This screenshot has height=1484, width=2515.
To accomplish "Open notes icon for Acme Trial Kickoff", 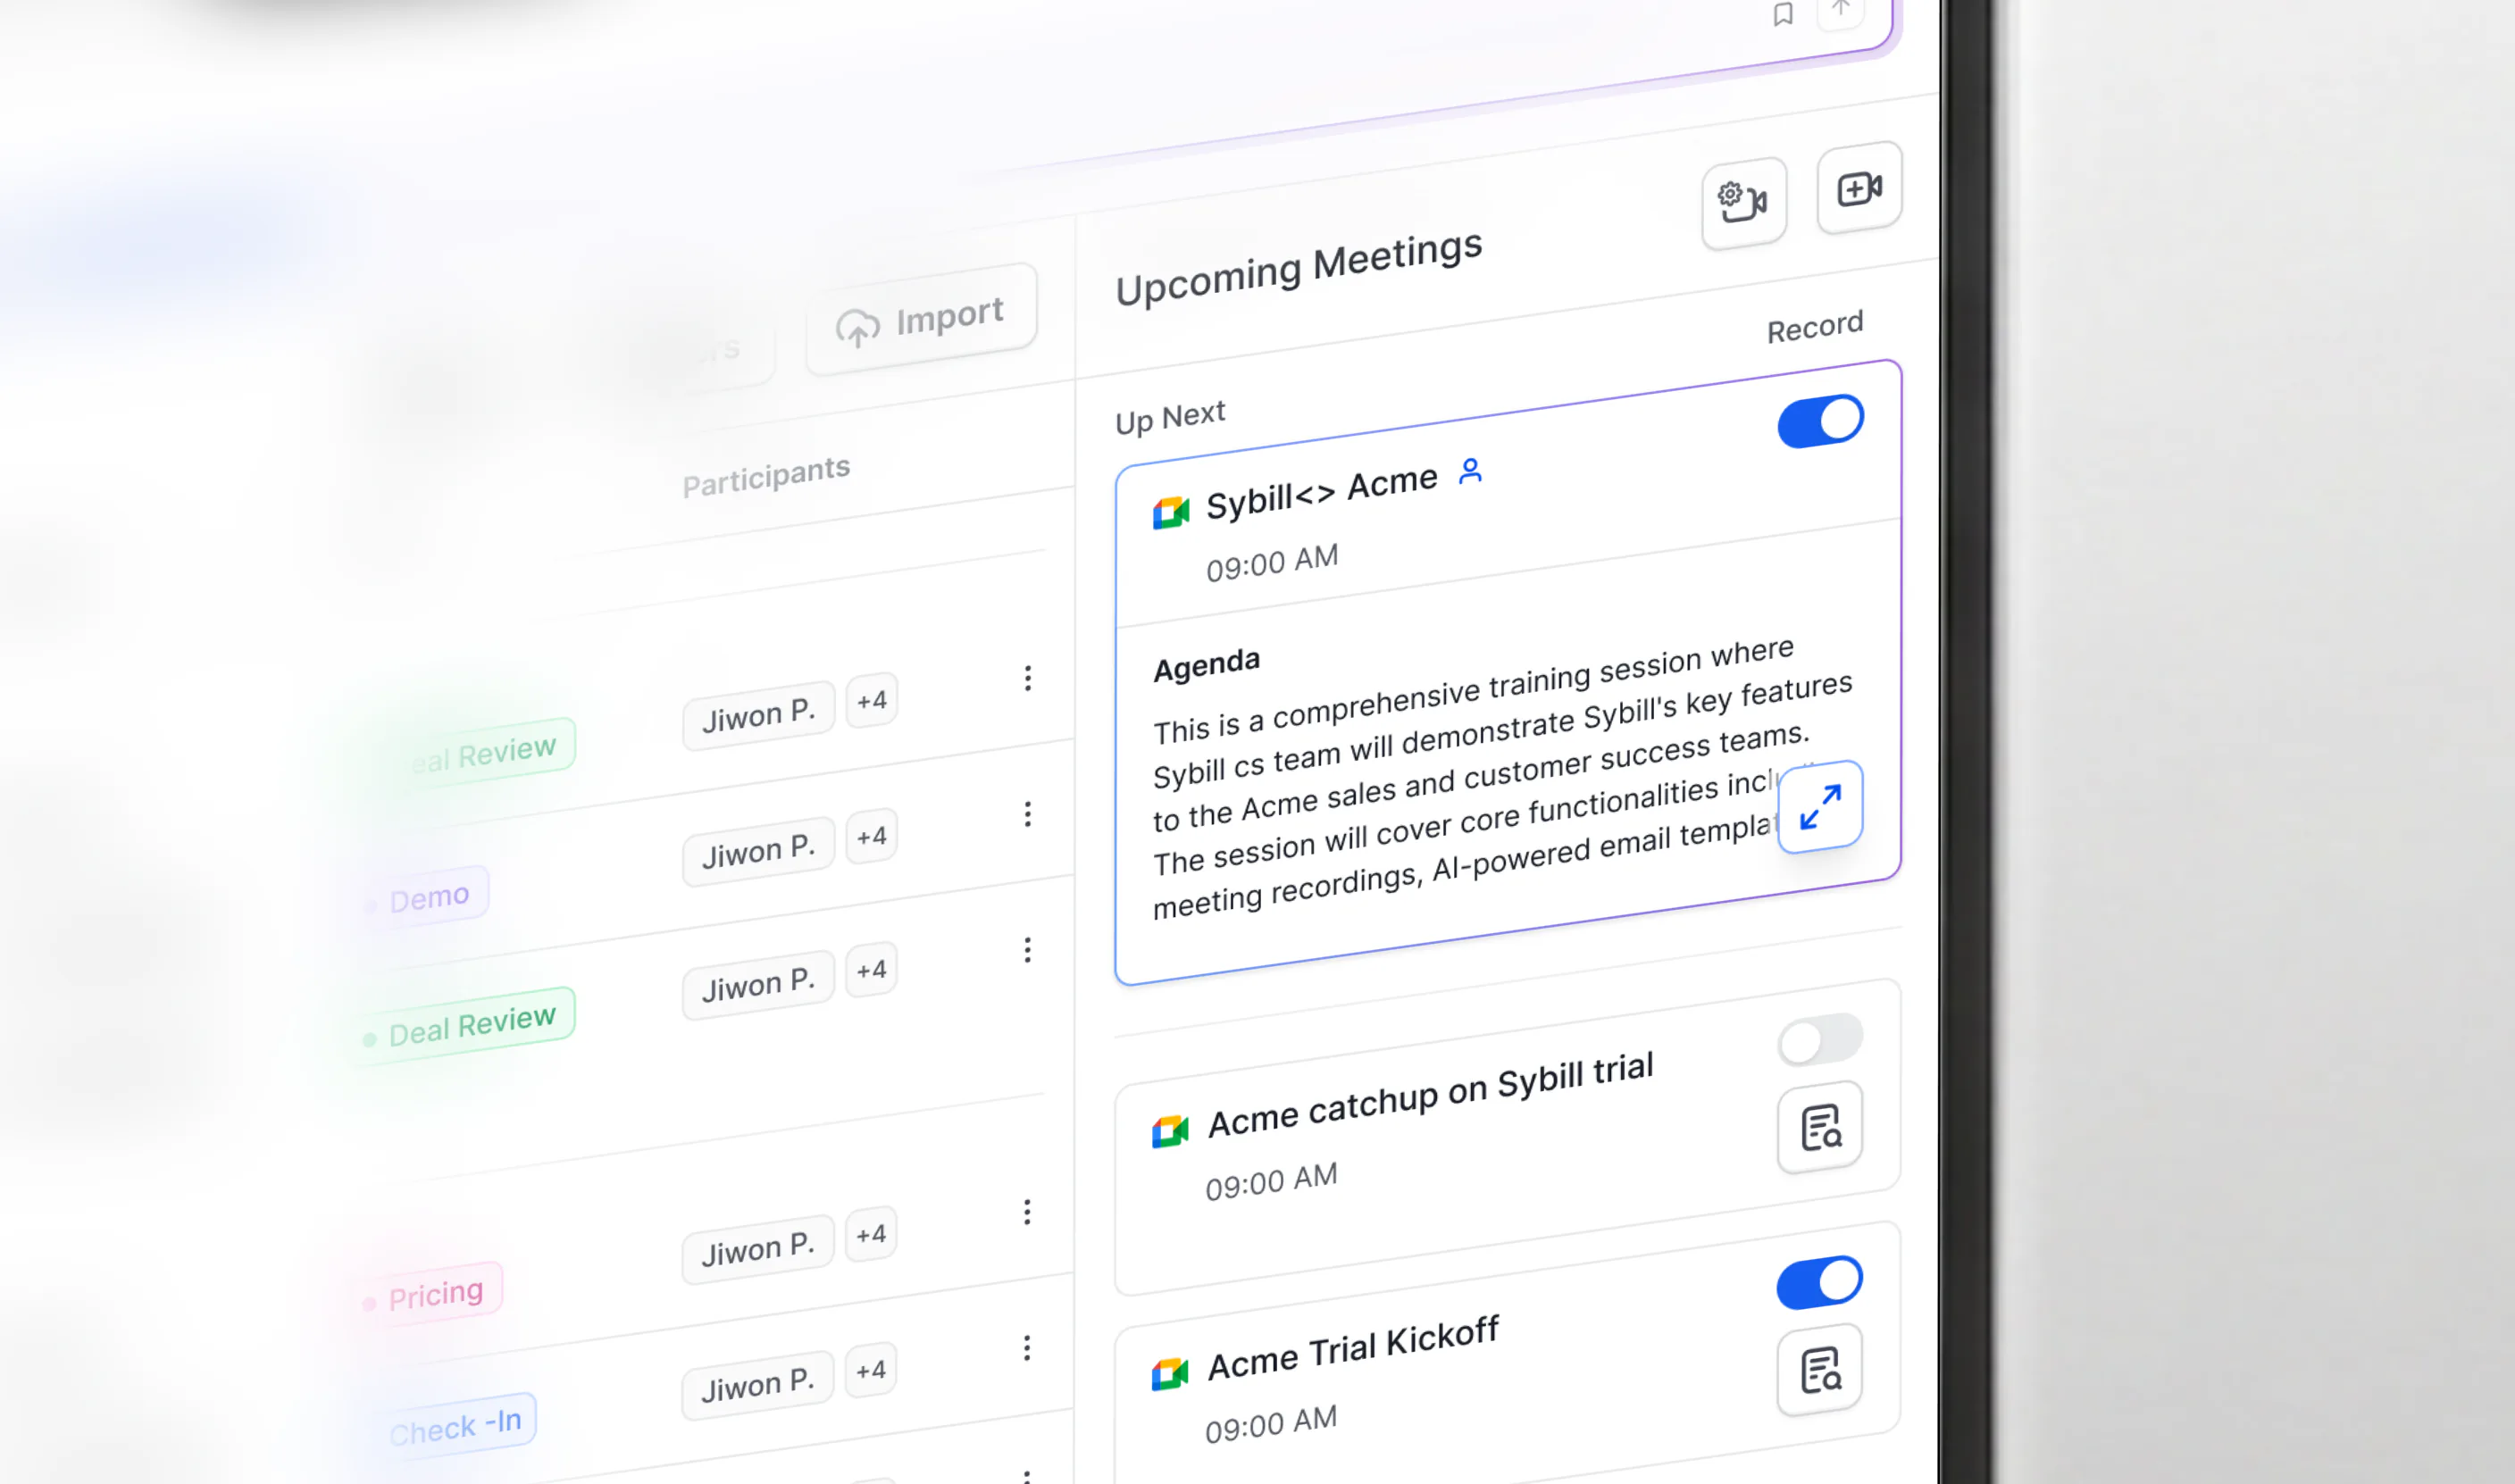I will point(1820,1370).
